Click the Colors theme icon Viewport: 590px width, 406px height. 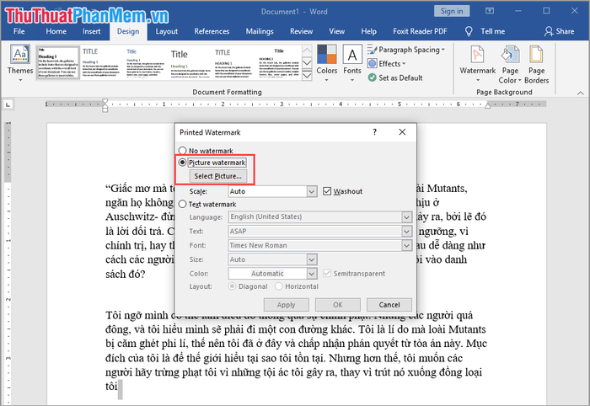point(327,56)
